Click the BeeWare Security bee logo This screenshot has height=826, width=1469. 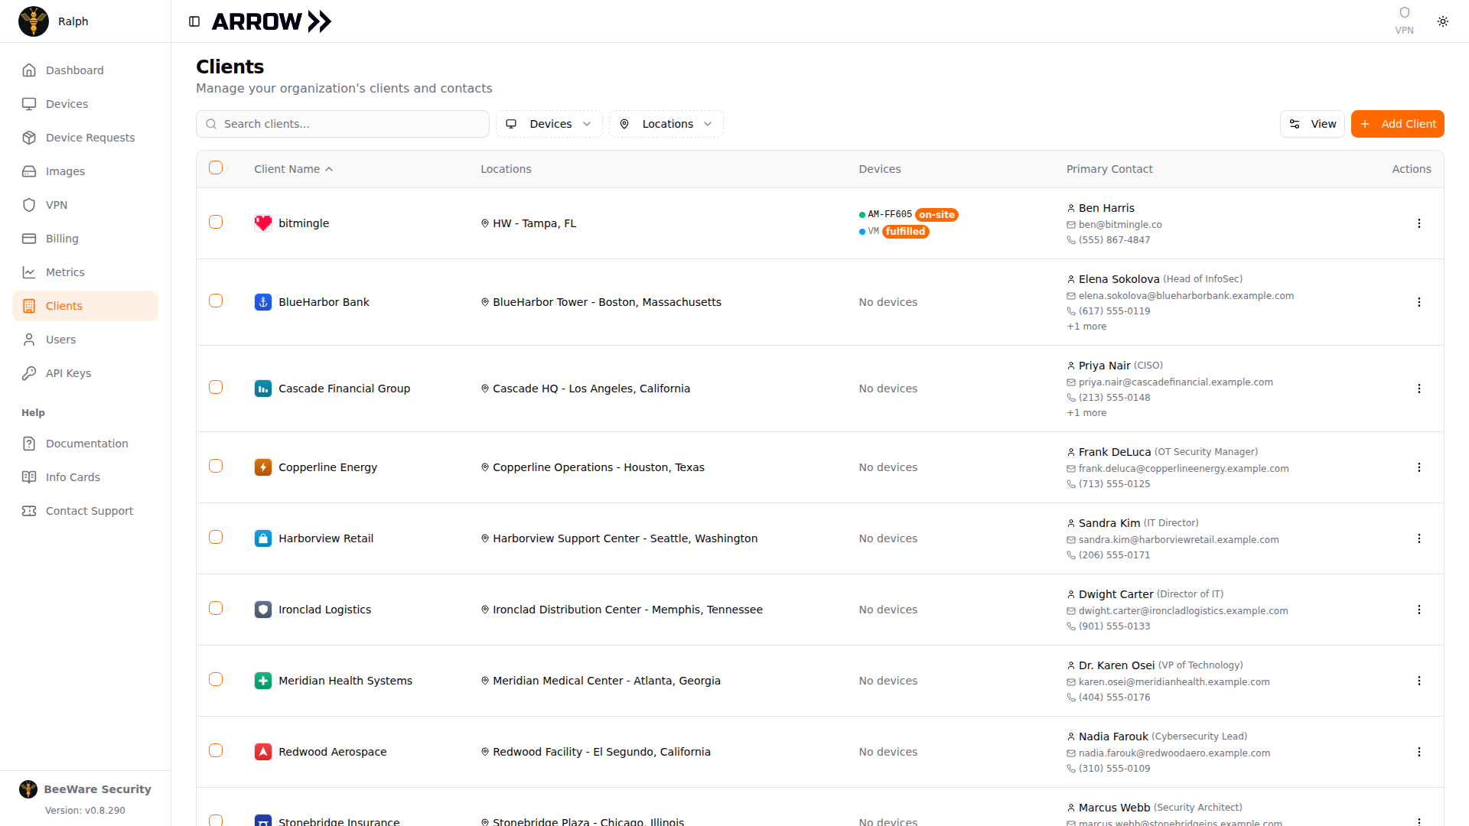[x=28, y=789]
